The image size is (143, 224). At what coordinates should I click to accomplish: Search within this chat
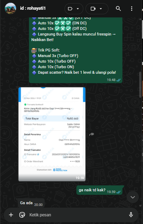click(x=118, y=9)
